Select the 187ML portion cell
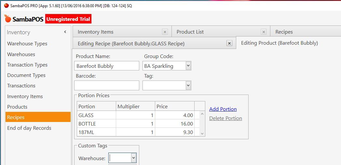Image resolution: width=341 pixels, height=165 pixels. click(96, 132)
